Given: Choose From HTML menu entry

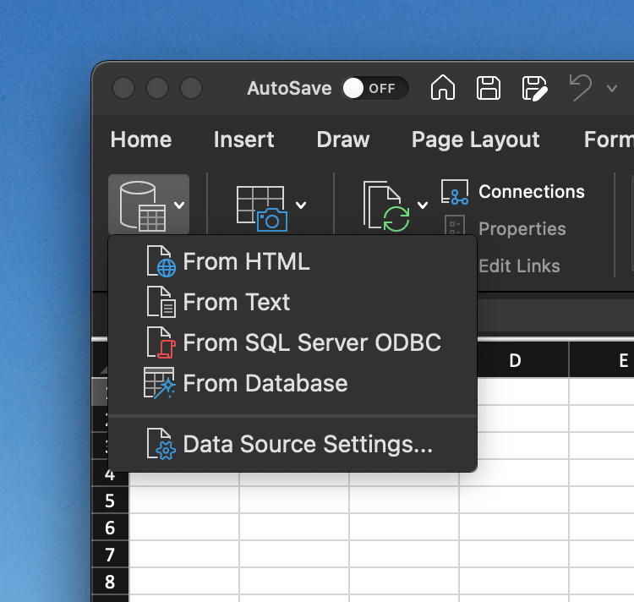Looking at the screenshot, I should pos(292,261).
